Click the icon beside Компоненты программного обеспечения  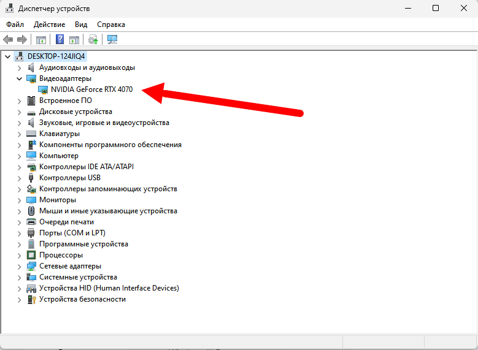coord(31,145)
